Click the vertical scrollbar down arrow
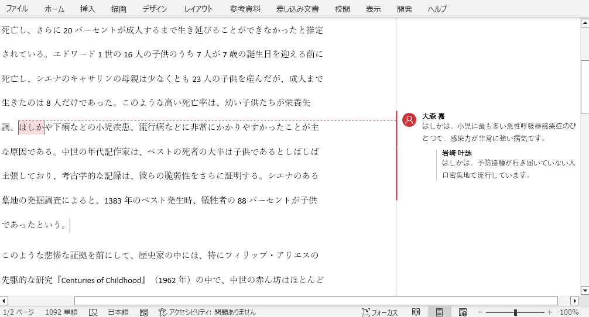Image resolution: width=589 pixels, height=317 pixels. [x=585, y=290]
